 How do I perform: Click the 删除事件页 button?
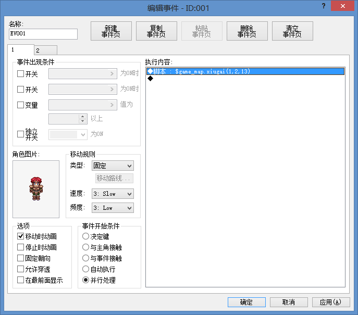247,31
